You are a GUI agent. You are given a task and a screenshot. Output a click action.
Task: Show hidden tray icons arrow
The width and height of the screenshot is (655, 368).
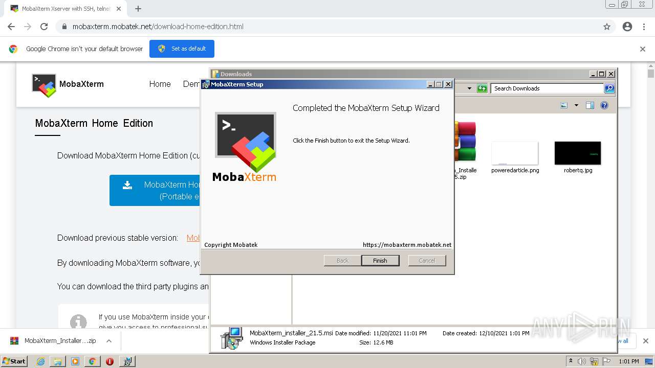tap(571, 361)
